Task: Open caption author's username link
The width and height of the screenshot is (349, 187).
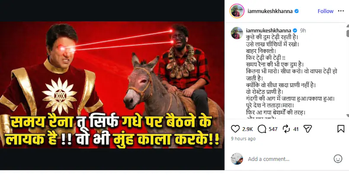Action: [269, 31]
